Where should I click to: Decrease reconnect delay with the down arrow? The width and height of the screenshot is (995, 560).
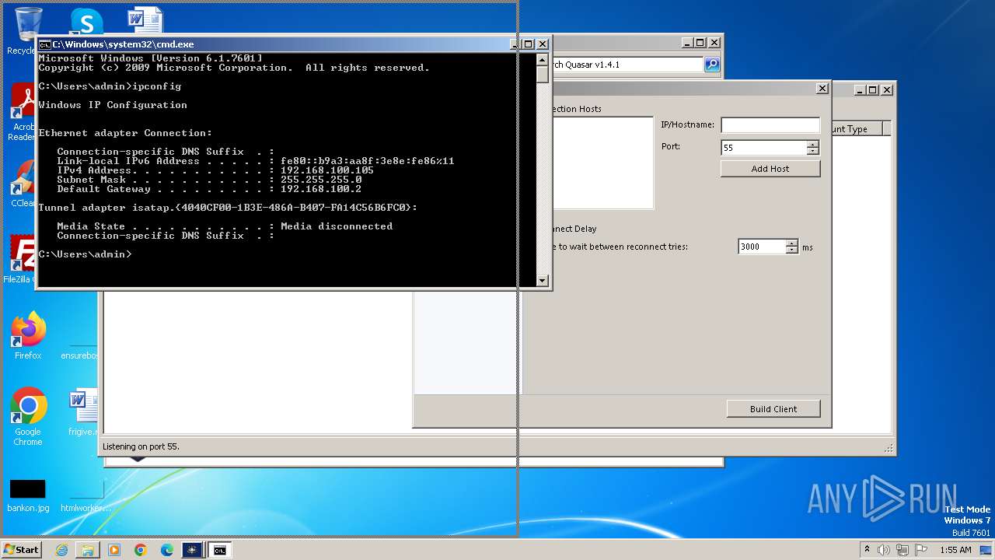[791, 250]
